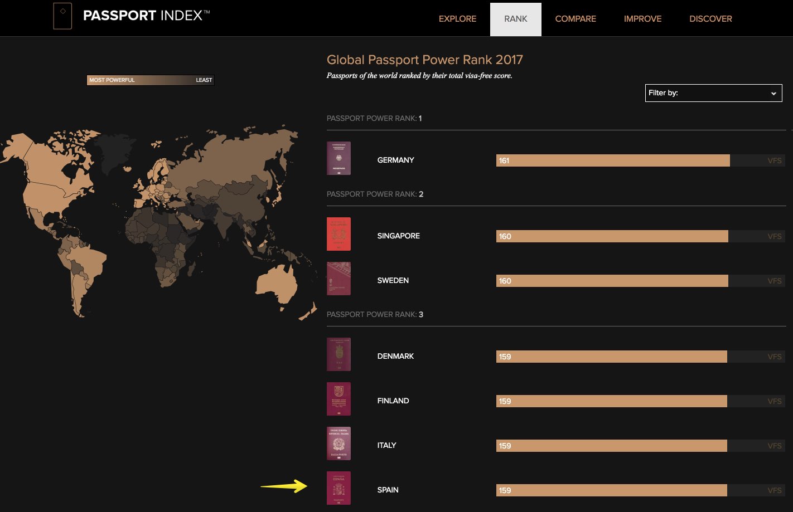Screen dimensions: 793x512
Task: Open the Finland passport cover thumbnail
Action: 339,399
